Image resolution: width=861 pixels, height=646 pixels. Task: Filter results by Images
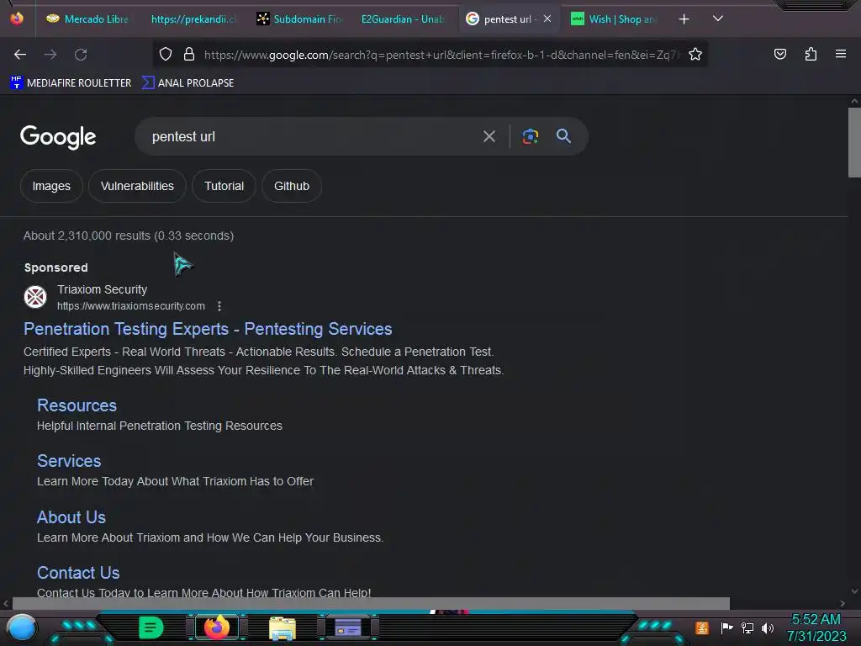(x=51, y=186)
